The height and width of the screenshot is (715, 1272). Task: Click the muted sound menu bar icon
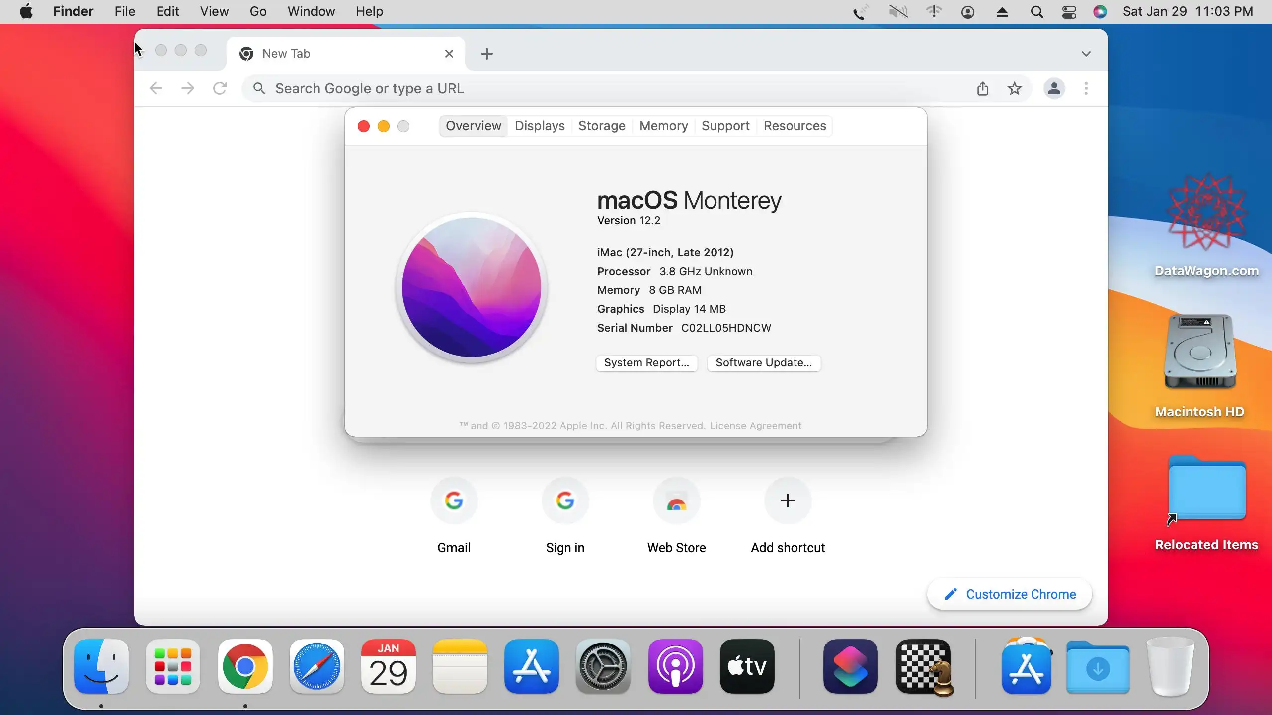pyautogui.click(x=898, y=12)
